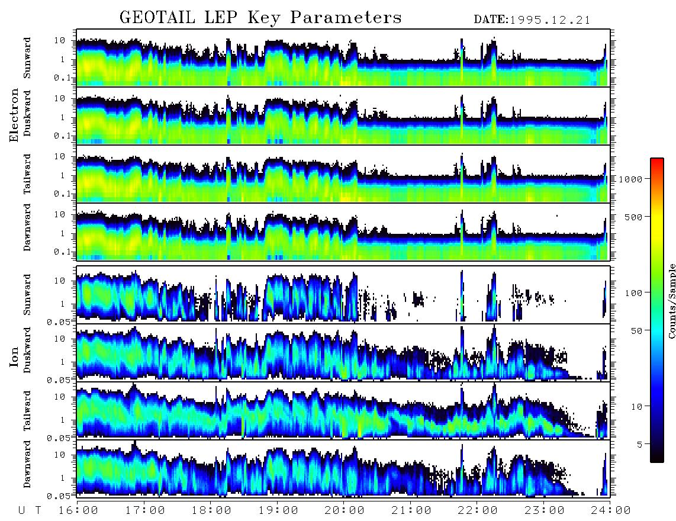Click the Ion "Duskward" axis label
The width and height of the screenshot is (676, 521).
click(x=27, y=350)
